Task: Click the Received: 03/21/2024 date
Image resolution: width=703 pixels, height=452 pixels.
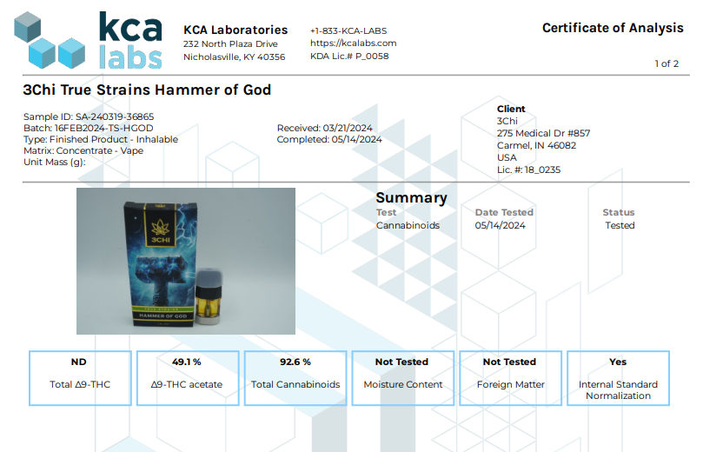Action: [325, 129]
